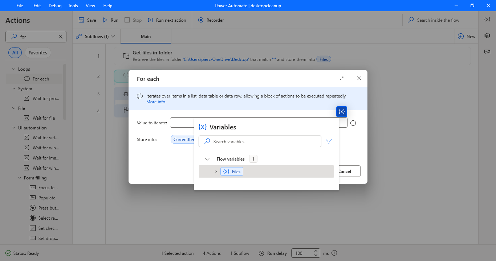496x261 pixels.
Task: Show All actions filter
Action: [x=15, y=53]
